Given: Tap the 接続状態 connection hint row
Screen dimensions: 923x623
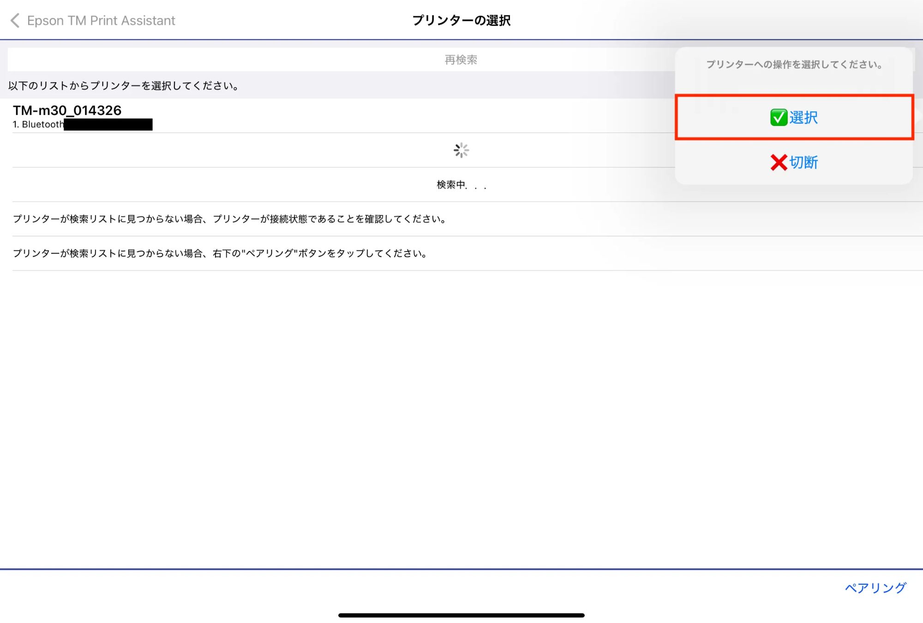Looking at the screenshot, I should tap(230, 219).
